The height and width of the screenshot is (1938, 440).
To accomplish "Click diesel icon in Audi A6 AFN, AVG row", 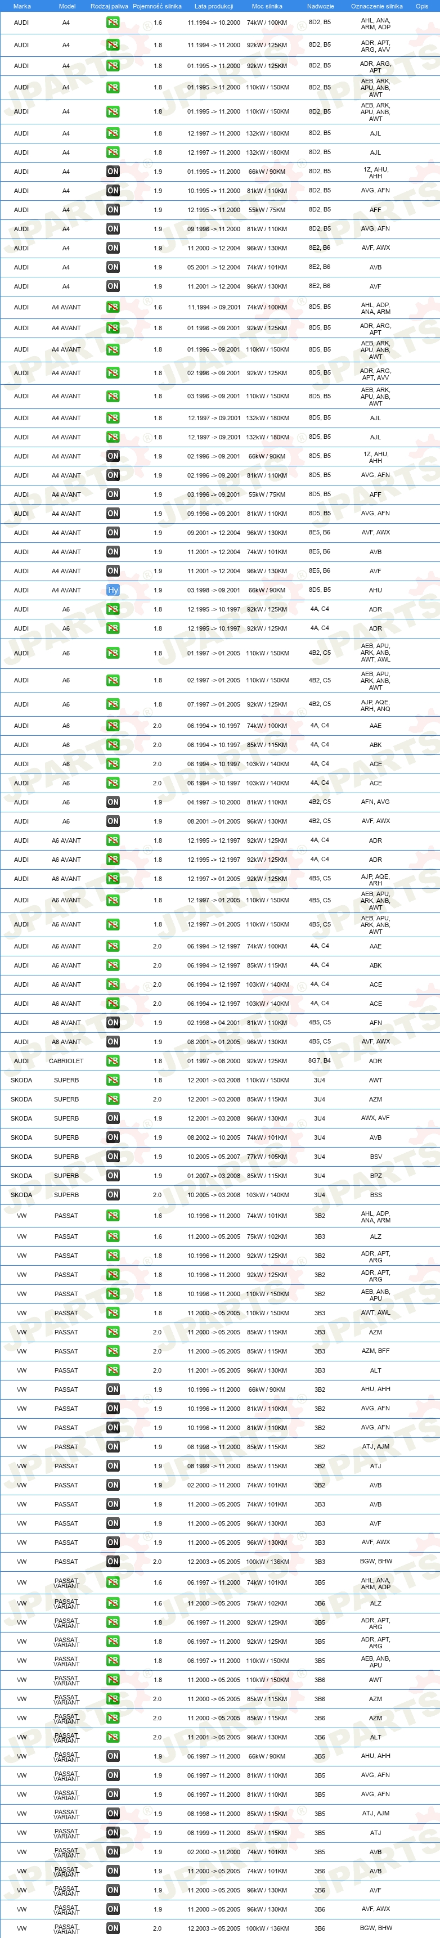I will [113, 802].
